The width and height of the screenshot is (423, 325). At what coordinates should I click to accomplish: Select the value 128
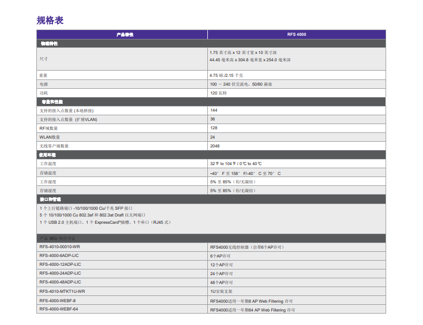click(214, 128)
